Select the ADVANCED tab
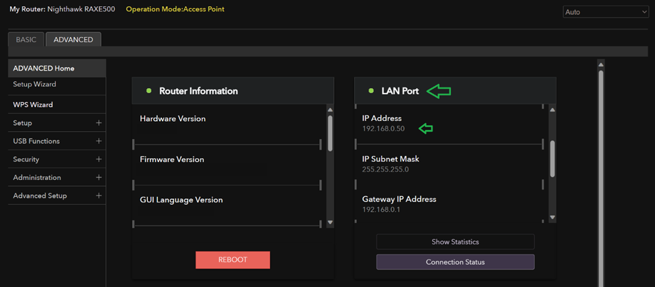Image resolution: width=655 pixels, height=287 pixels. (73, 40)
